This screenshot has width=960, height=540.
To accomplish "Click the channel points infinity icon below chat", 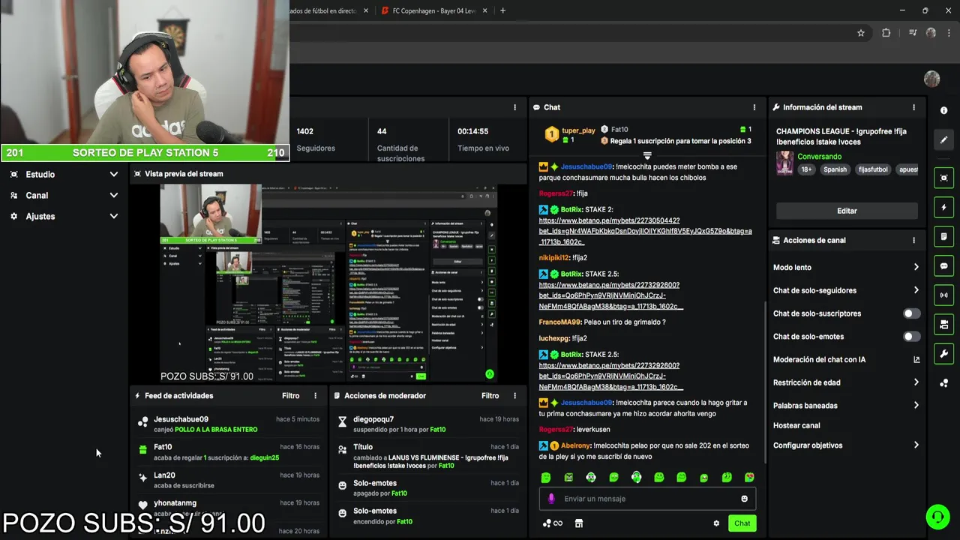I will coord(553,523).
